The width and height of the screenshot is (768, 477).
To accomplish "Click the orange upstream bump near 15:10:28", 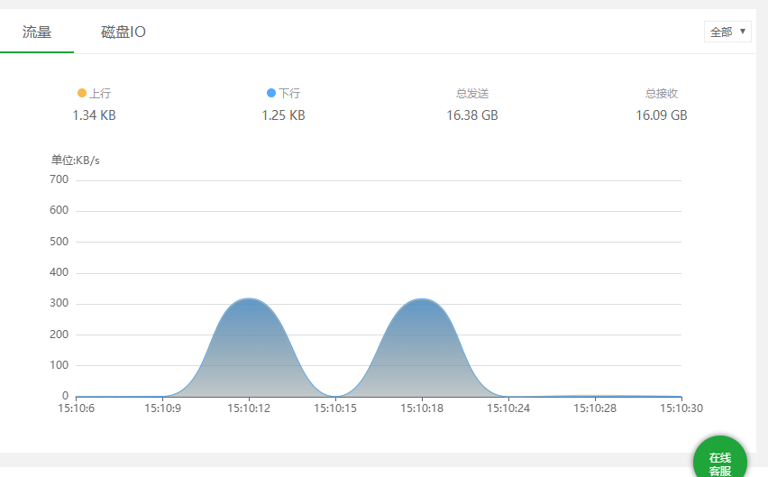I will coord(595,395).
